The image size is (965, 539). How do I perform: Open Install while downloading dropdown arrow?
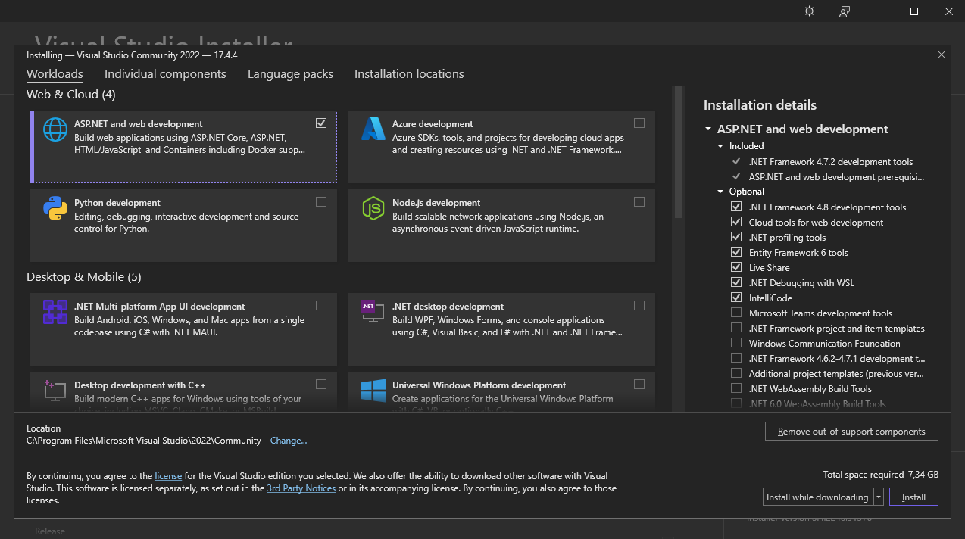point(879,497)
